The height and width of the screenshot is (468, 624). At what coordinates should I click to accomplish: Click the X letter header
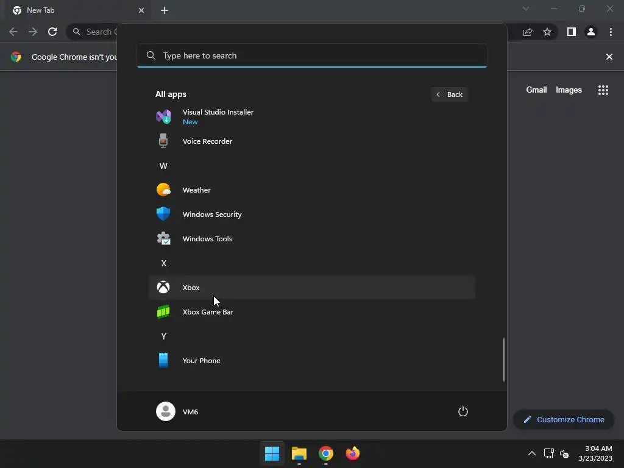pos(163,263)
